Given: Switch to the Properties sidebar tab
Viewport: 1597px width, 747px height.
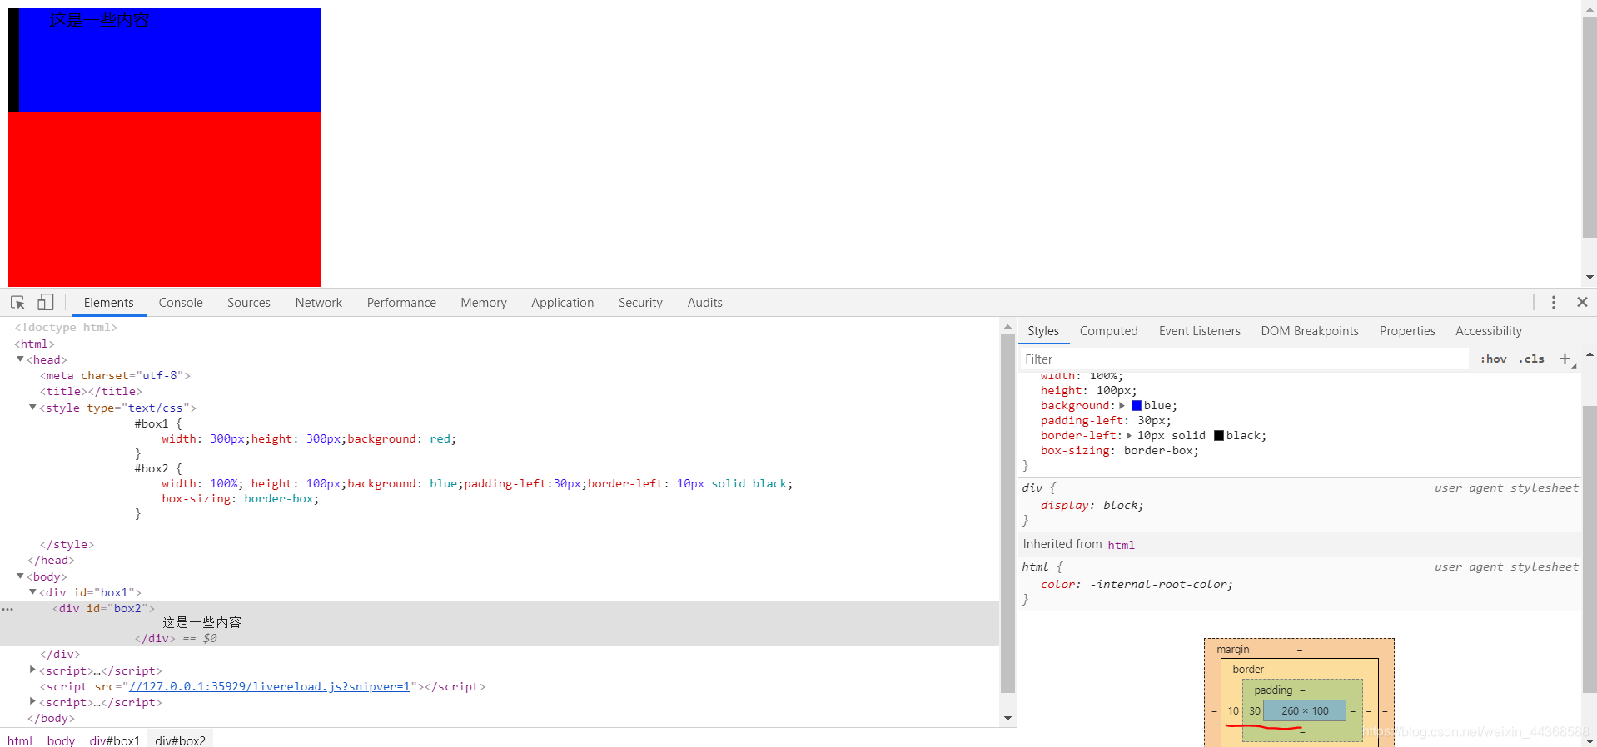Looking at the screenshot, I should (x=1407, y=331).
